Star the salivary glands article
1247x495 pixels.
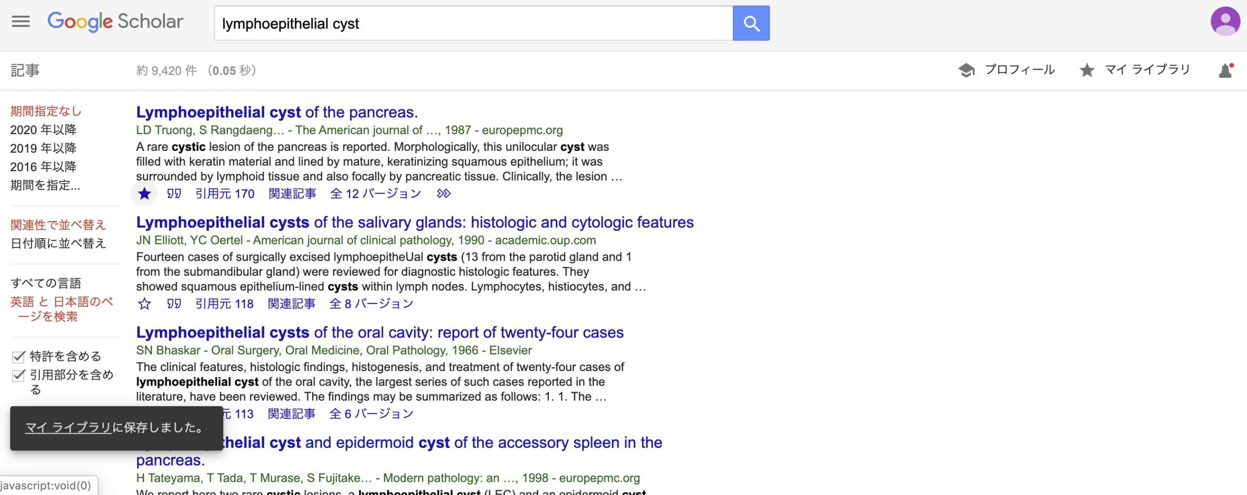click(144, 304)
